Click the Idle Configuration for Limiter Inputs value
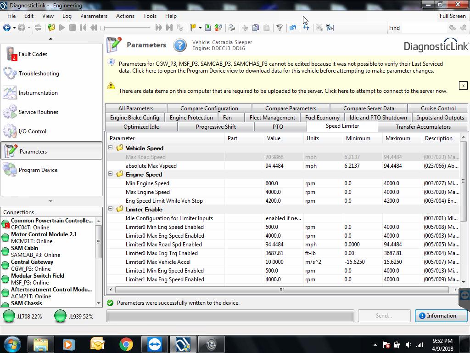This screenshot has height=353, width=470. click(283, 218)
